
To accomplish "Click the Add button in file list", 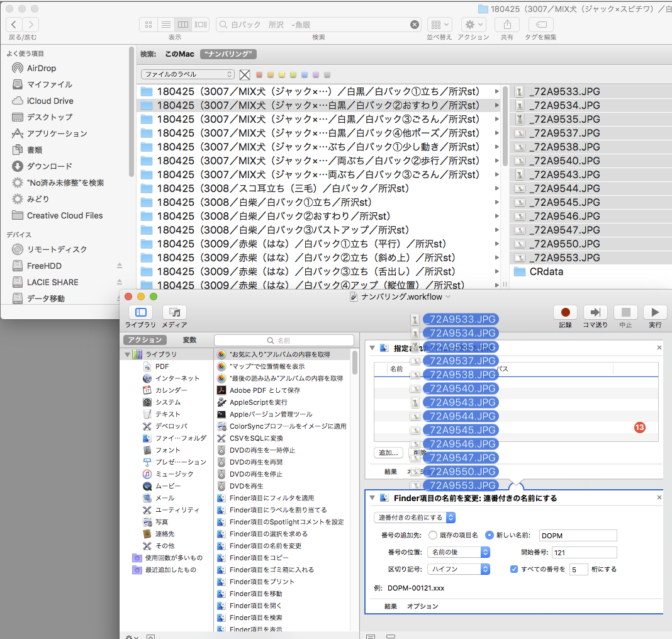I will pos(388,453).
